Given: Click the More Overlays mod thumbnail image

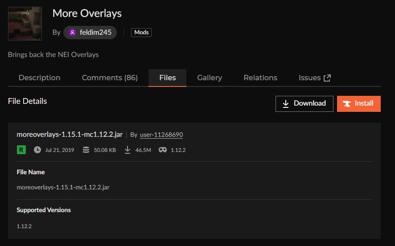Looking at the screenshot, I should coord(25,24).
